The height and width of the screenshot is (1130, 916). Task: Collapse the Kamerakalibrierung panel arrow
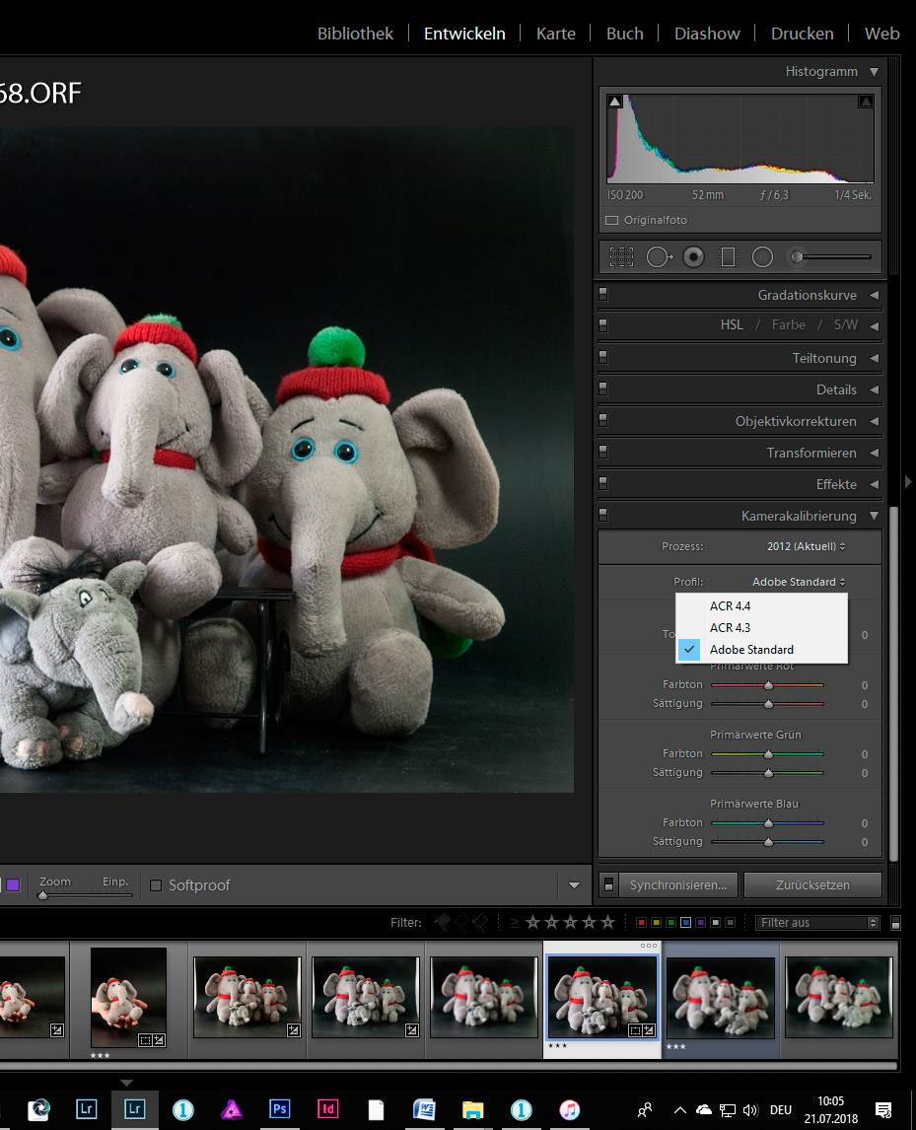pyautogui.click(x=875, y=516)
